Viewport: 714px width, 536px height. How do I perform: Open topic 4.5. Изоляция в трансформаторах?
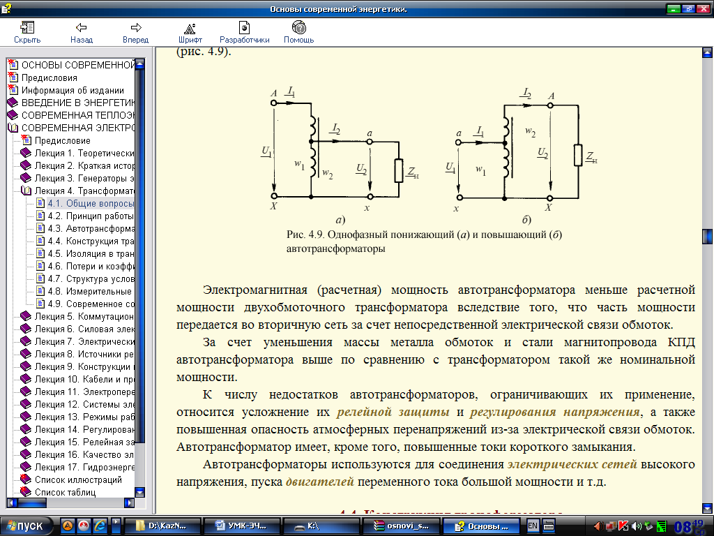(x=91, y=253)
